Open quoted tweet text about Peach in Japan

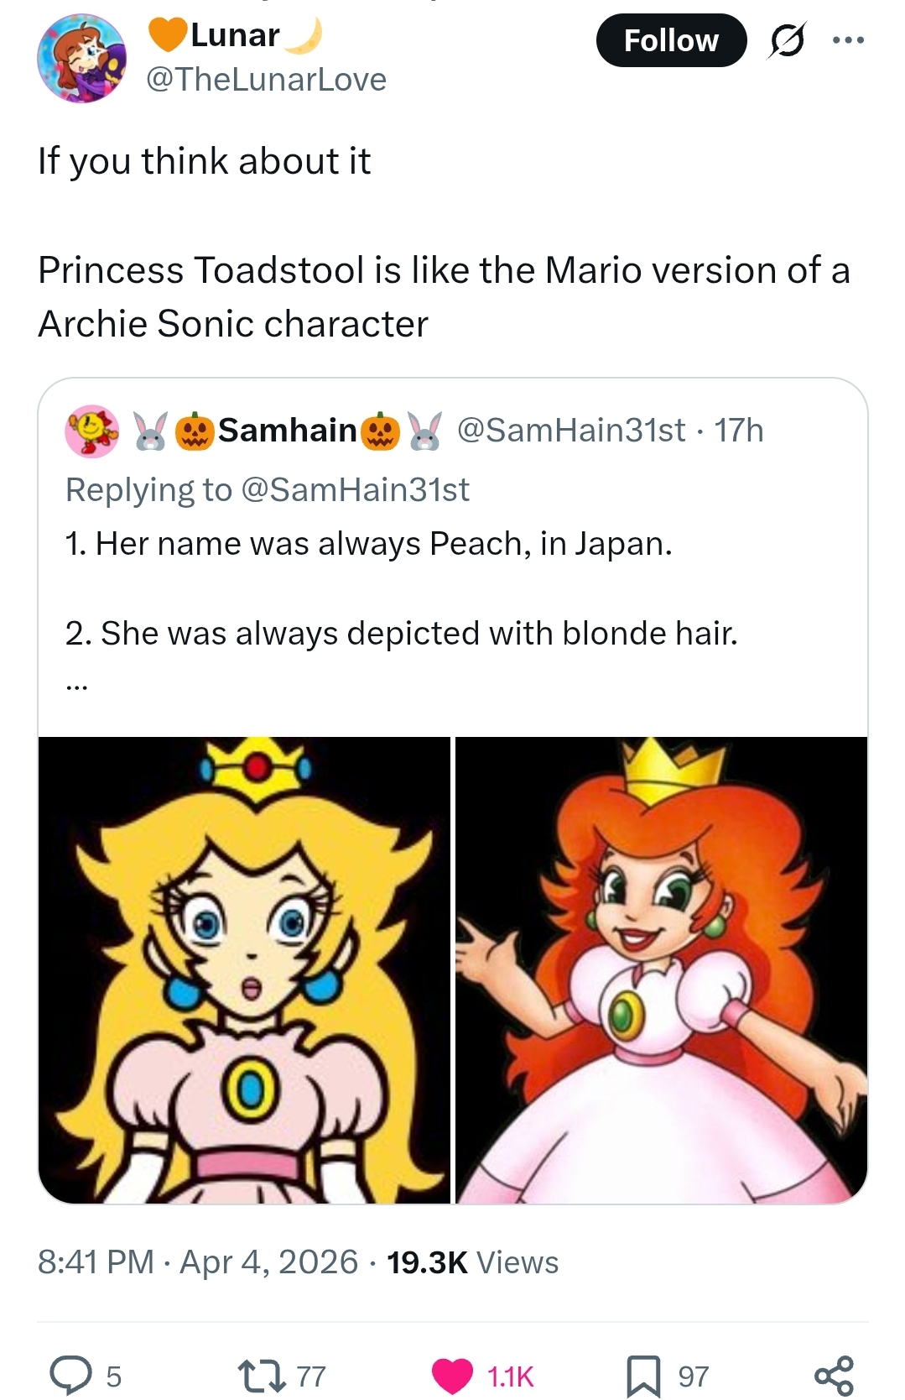tap(369, 544)
